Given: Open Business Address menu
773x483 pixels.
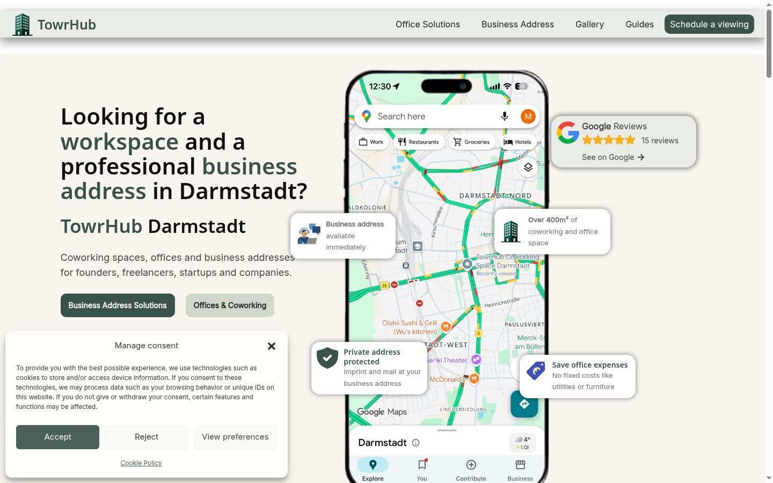Looking at the screenshot, I should click(517, 24).
